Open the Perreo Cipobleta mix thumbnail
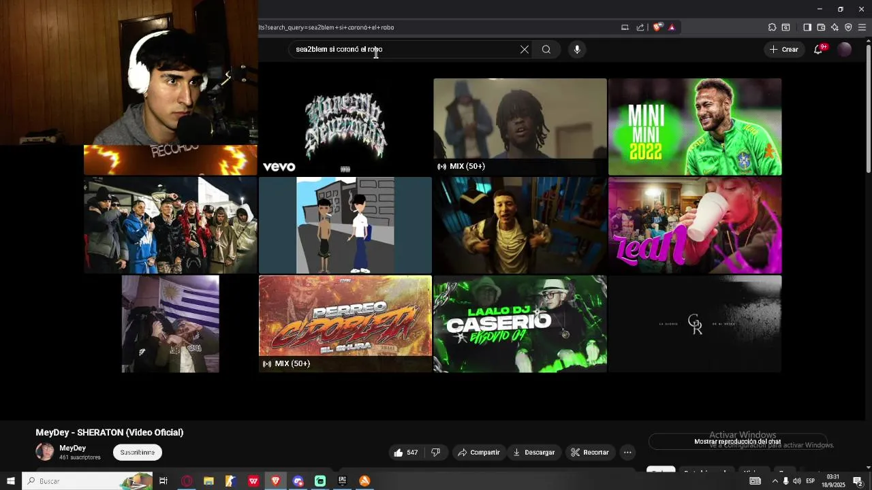Image resolution: width=872 pixels, height=490 pixels. (x=345, y=324)
